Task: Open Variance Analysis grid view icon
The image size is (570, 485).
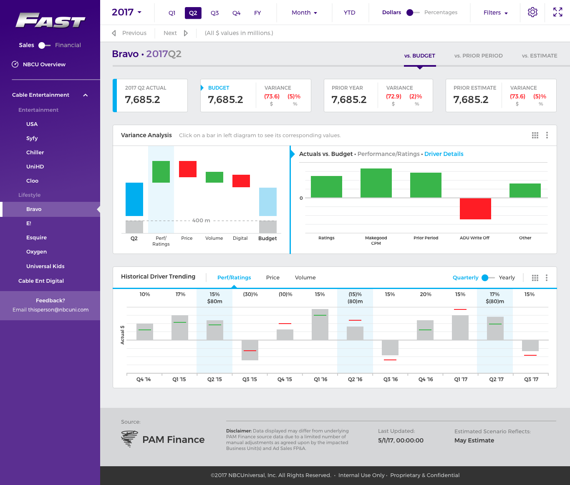Action: tap(535, 135)
